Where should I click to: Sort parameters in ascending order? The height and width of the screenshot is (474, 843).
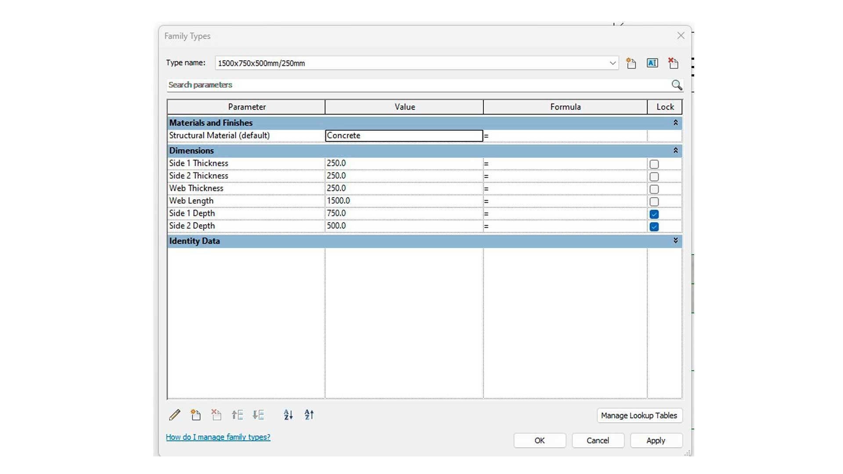[288, 415]
